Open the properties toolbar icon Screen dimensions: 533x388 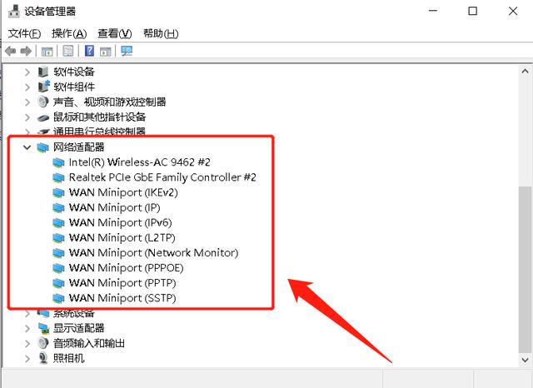pos(68,52)
